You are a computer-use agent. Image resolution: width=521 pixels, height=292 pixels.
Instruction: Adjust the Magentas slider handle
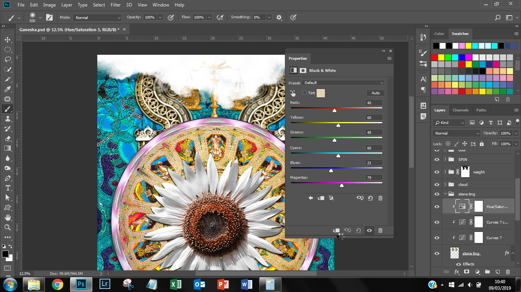pyautogui.click(x=342, y=185)
